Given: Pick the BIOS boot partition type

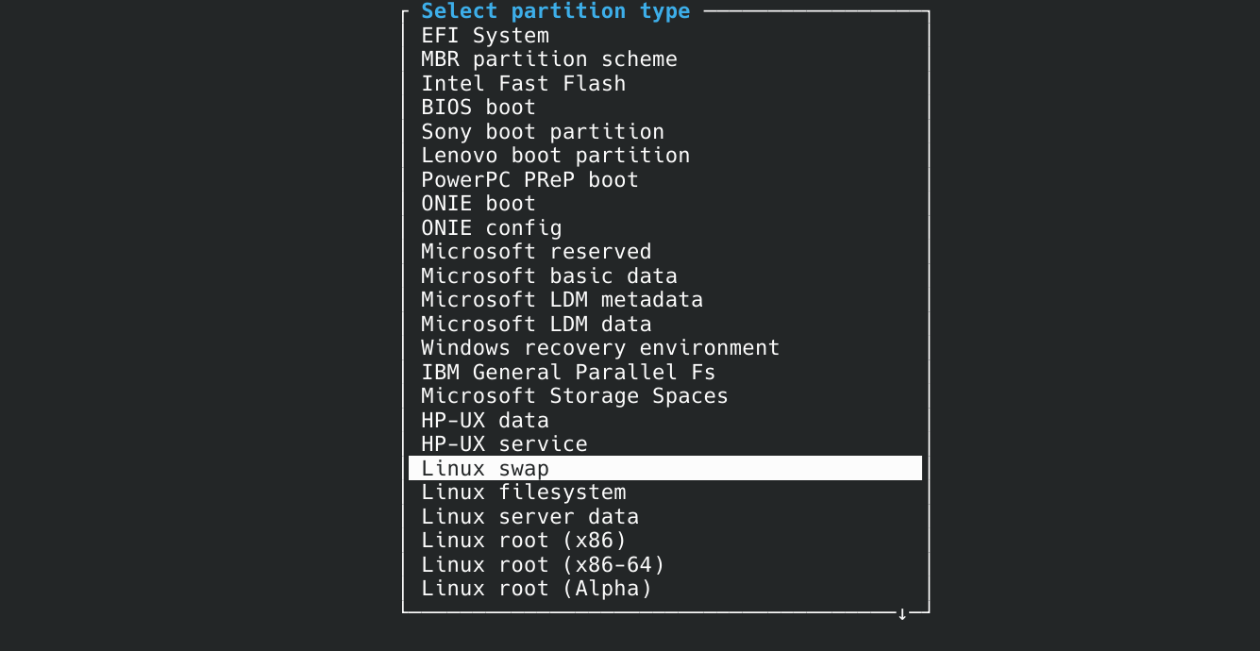Looking at the screenshot, I should (x=478, y=107).
